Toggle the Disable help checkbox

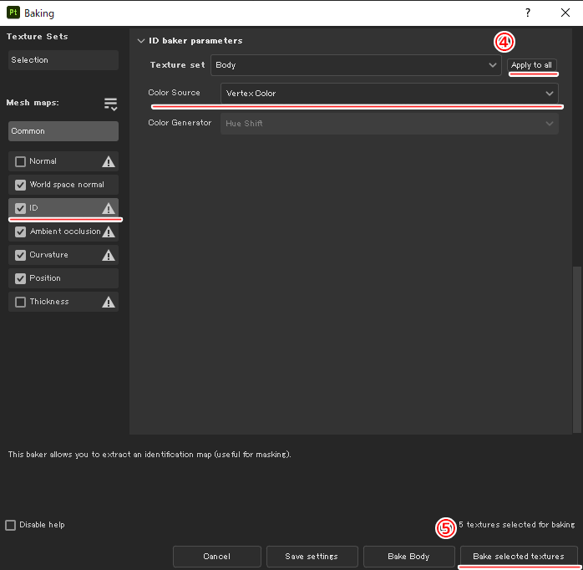pyautogui.click(x=11, y=525)
